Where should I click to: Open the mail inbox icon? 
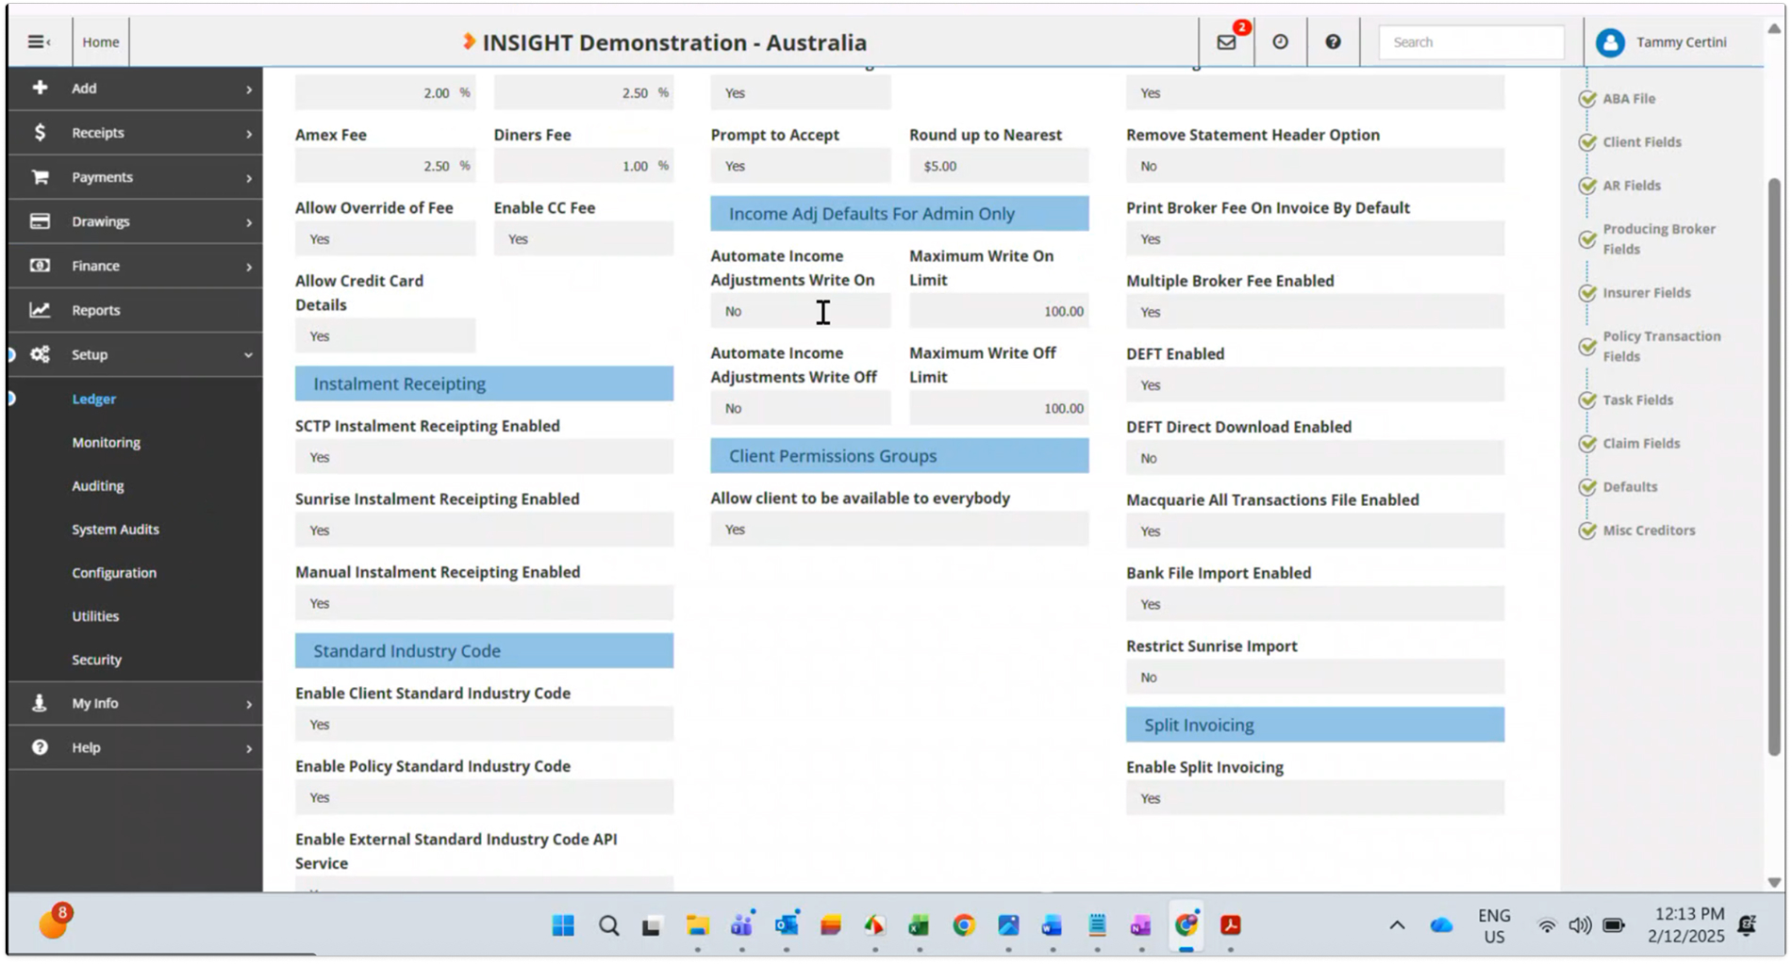(1226, 41)
